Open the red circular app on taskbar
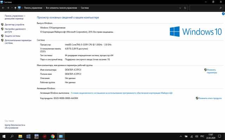Viewport: 225px width, 140px height. point(45,136)
